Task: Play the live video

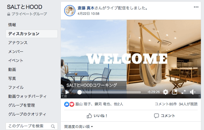Action: (67, 92)
